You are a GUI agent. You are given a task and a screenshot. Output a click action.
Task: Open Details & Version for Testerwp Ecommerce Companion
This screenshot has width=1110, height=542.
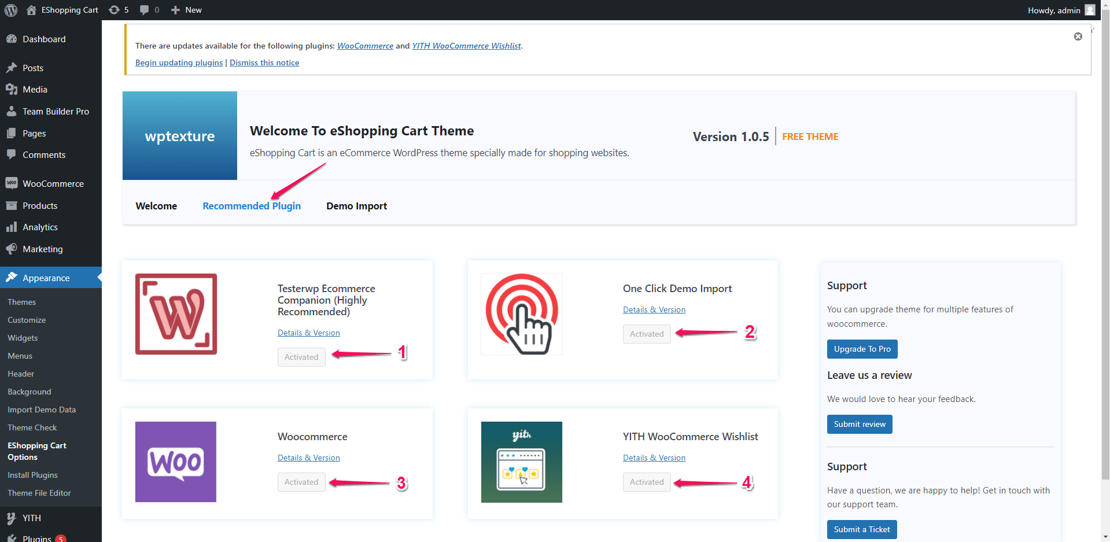[x=308, y=333]
